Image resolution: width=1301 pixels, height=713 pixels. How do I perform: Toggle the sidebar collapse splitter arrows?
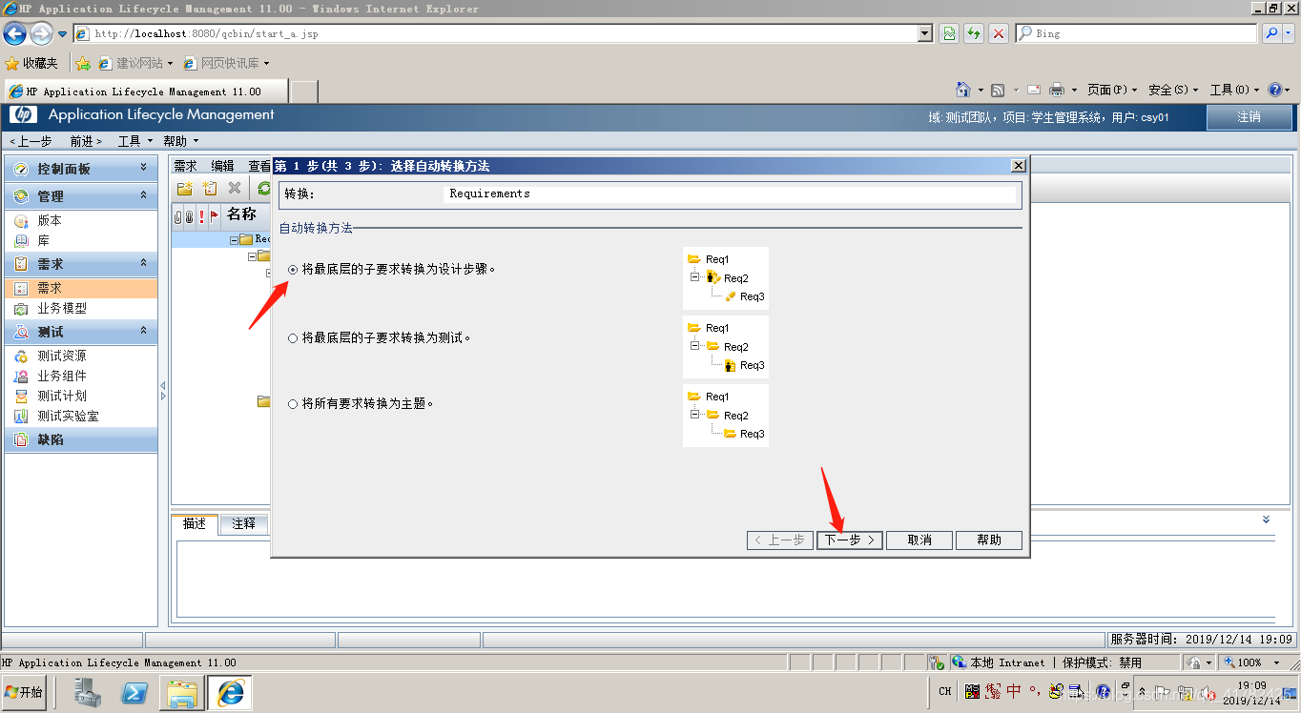pyautogui.click(x=163, y=391)
